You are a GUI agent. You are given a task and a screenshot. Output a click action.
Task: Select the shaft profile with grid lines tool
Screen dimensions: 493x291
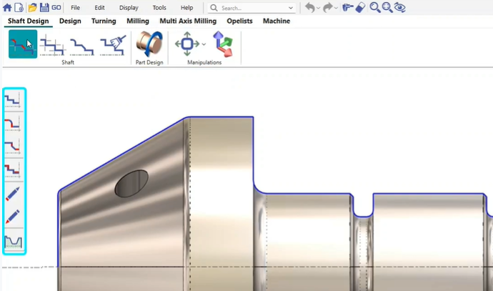point(53,45)
